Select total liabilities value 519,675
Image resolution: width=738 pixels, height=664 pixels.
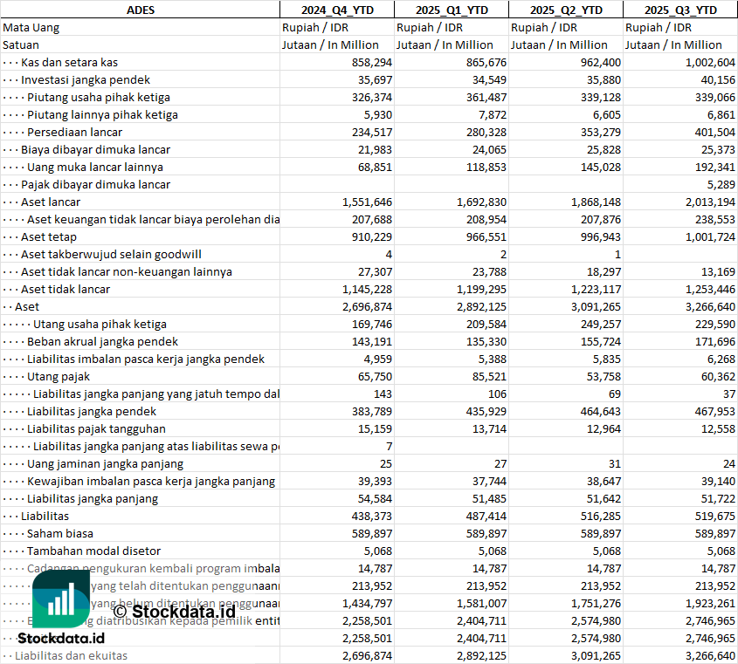click(715, 515)
